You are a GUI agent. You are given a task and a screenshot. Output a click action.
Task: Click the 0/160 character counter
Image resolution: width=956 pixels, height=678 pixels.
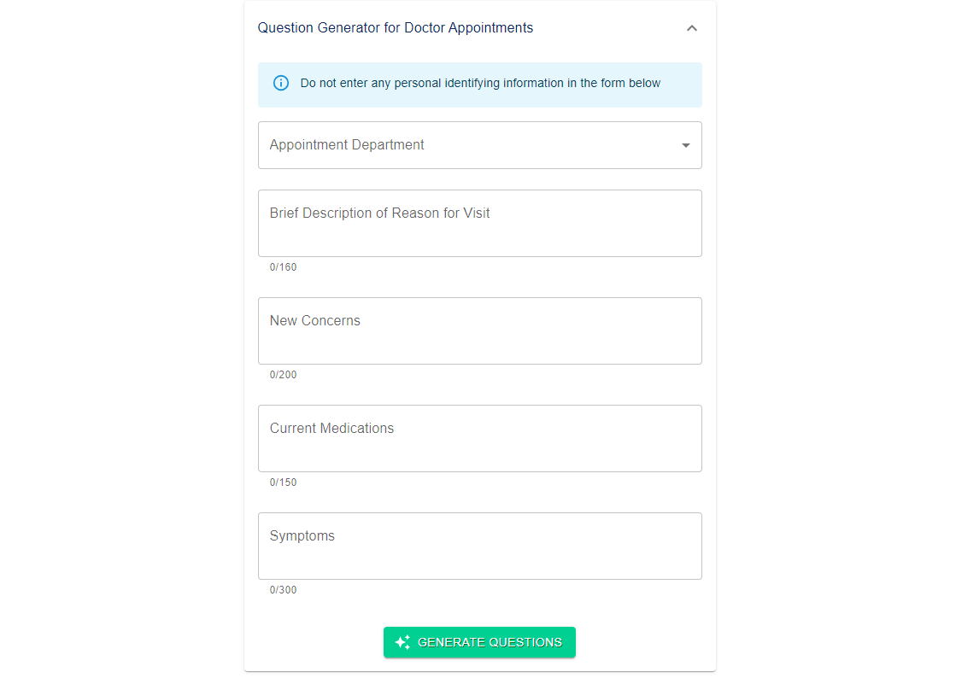[283, 266]
